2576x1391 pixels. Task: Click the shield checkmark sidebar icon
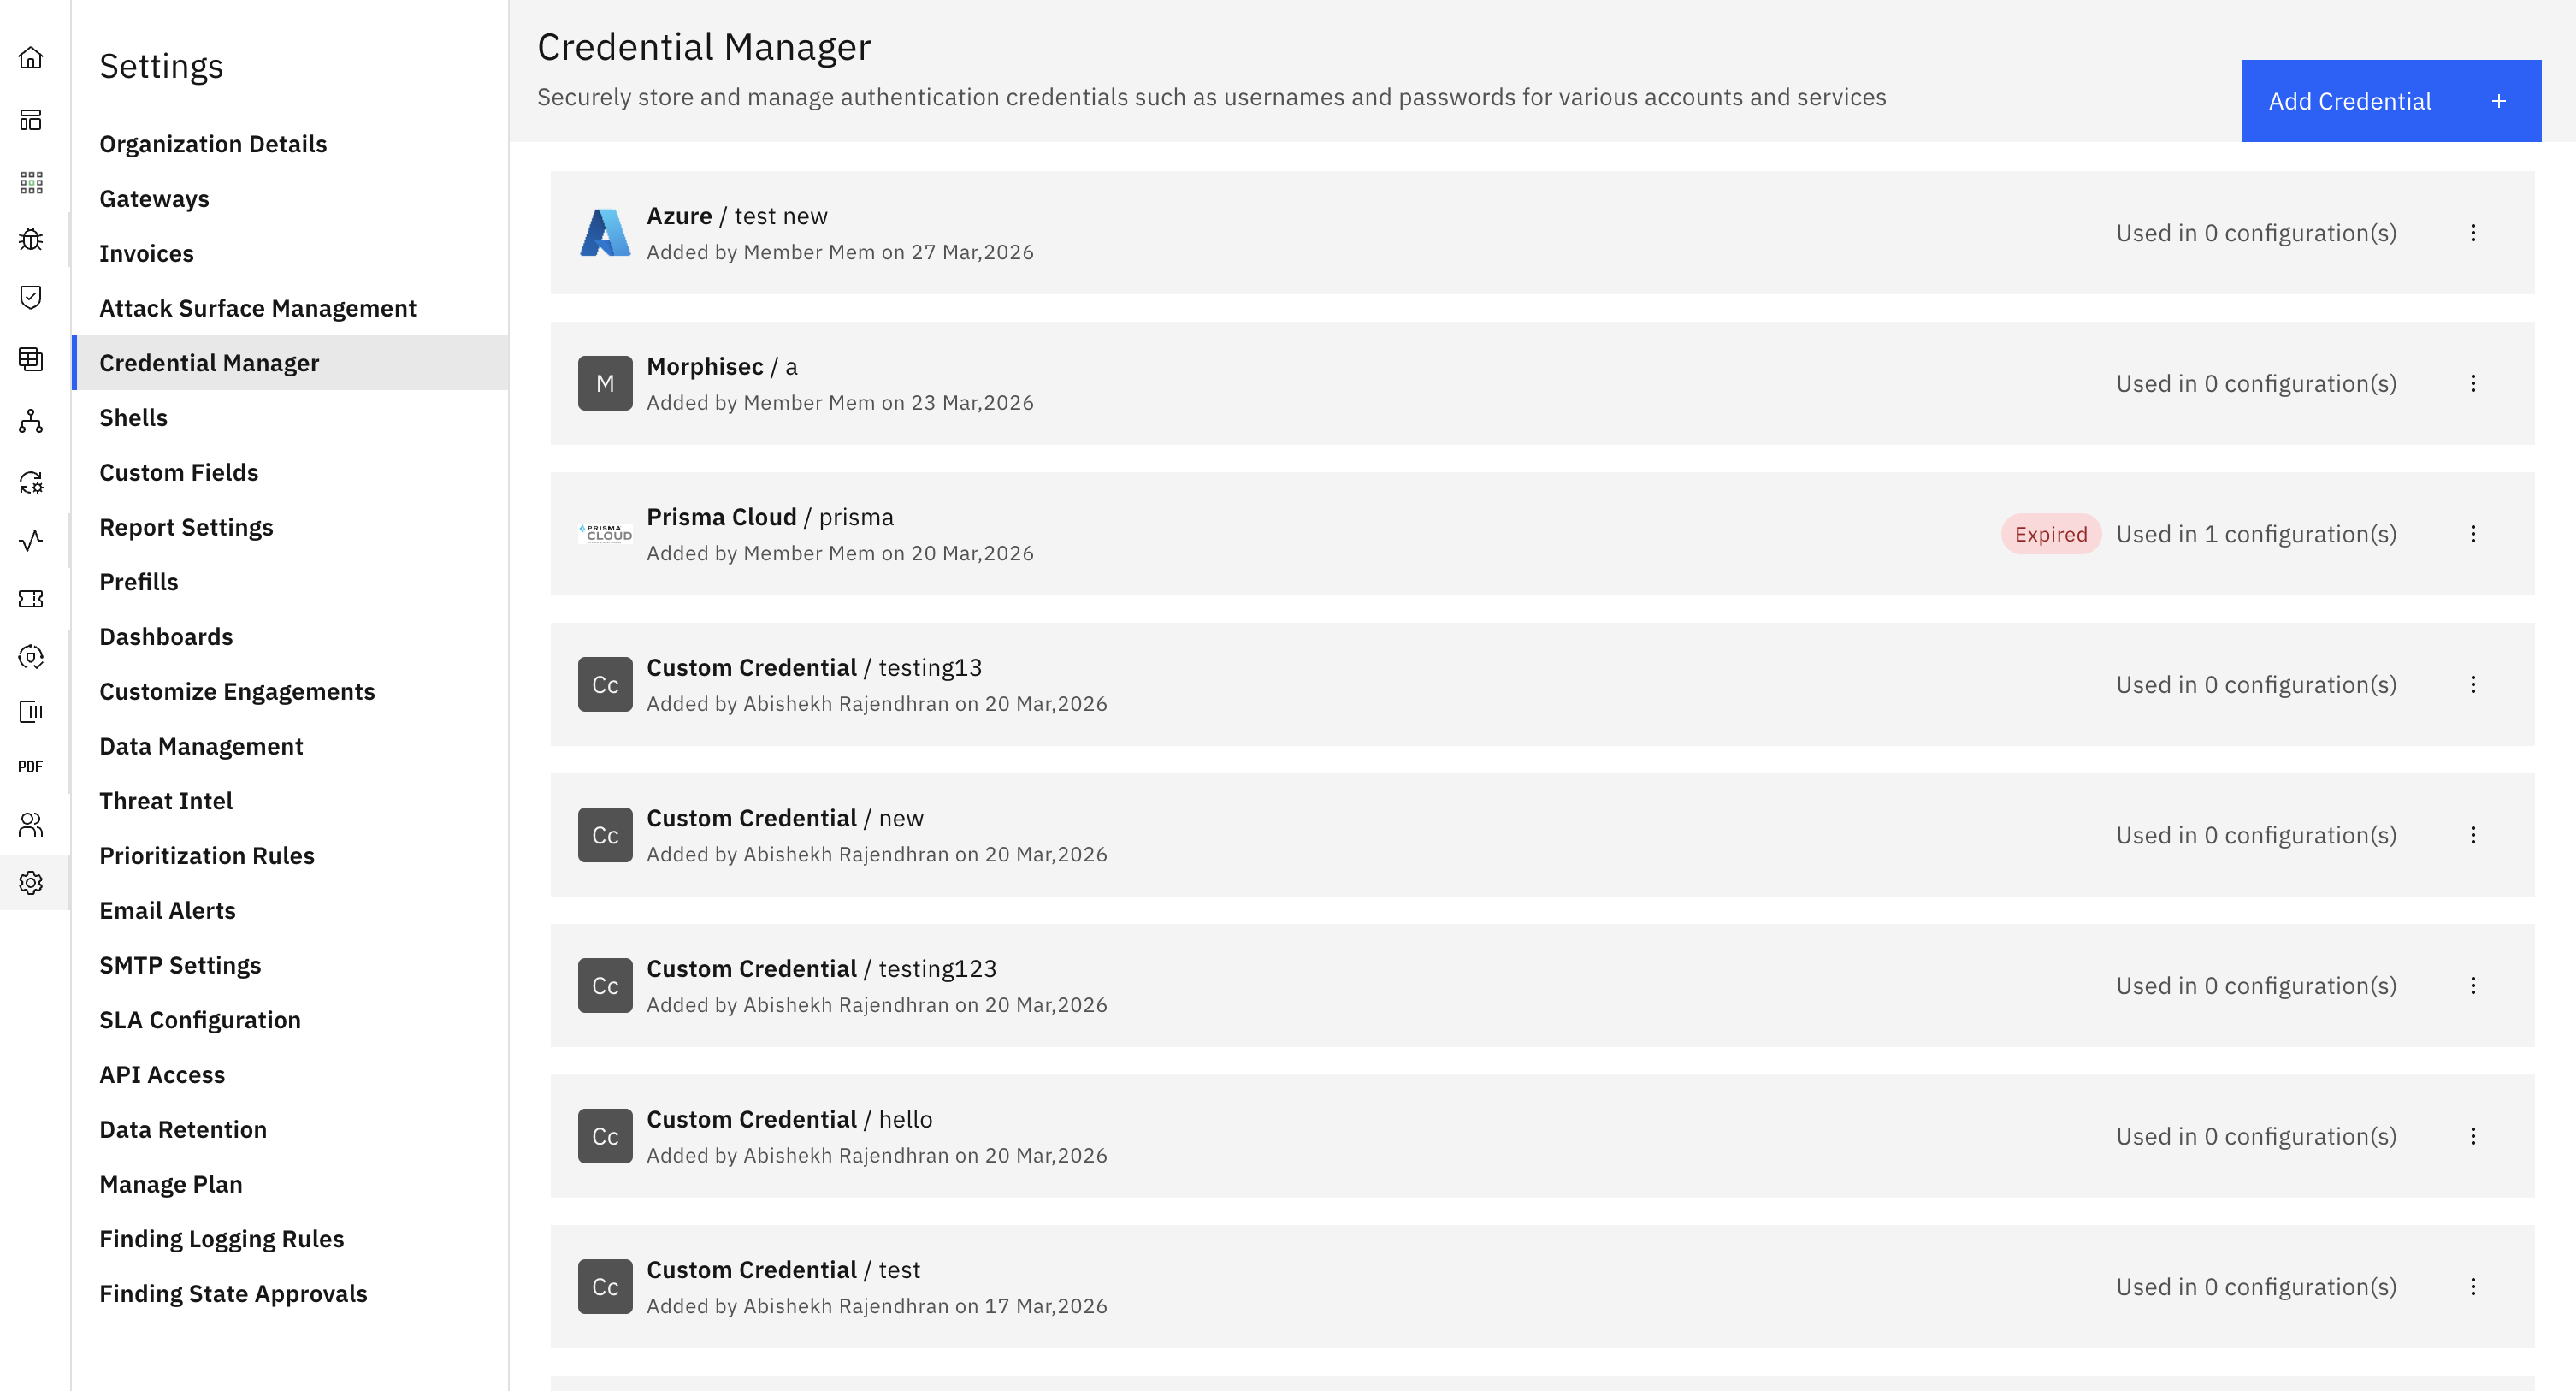pos(31,297)
